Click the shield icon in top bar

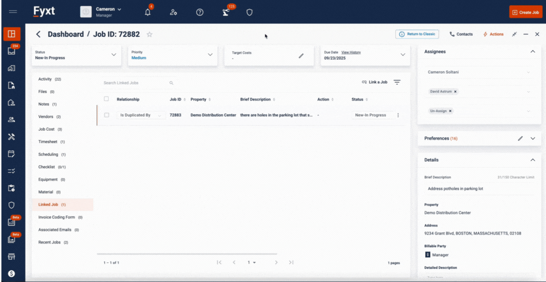pos(250,12)
